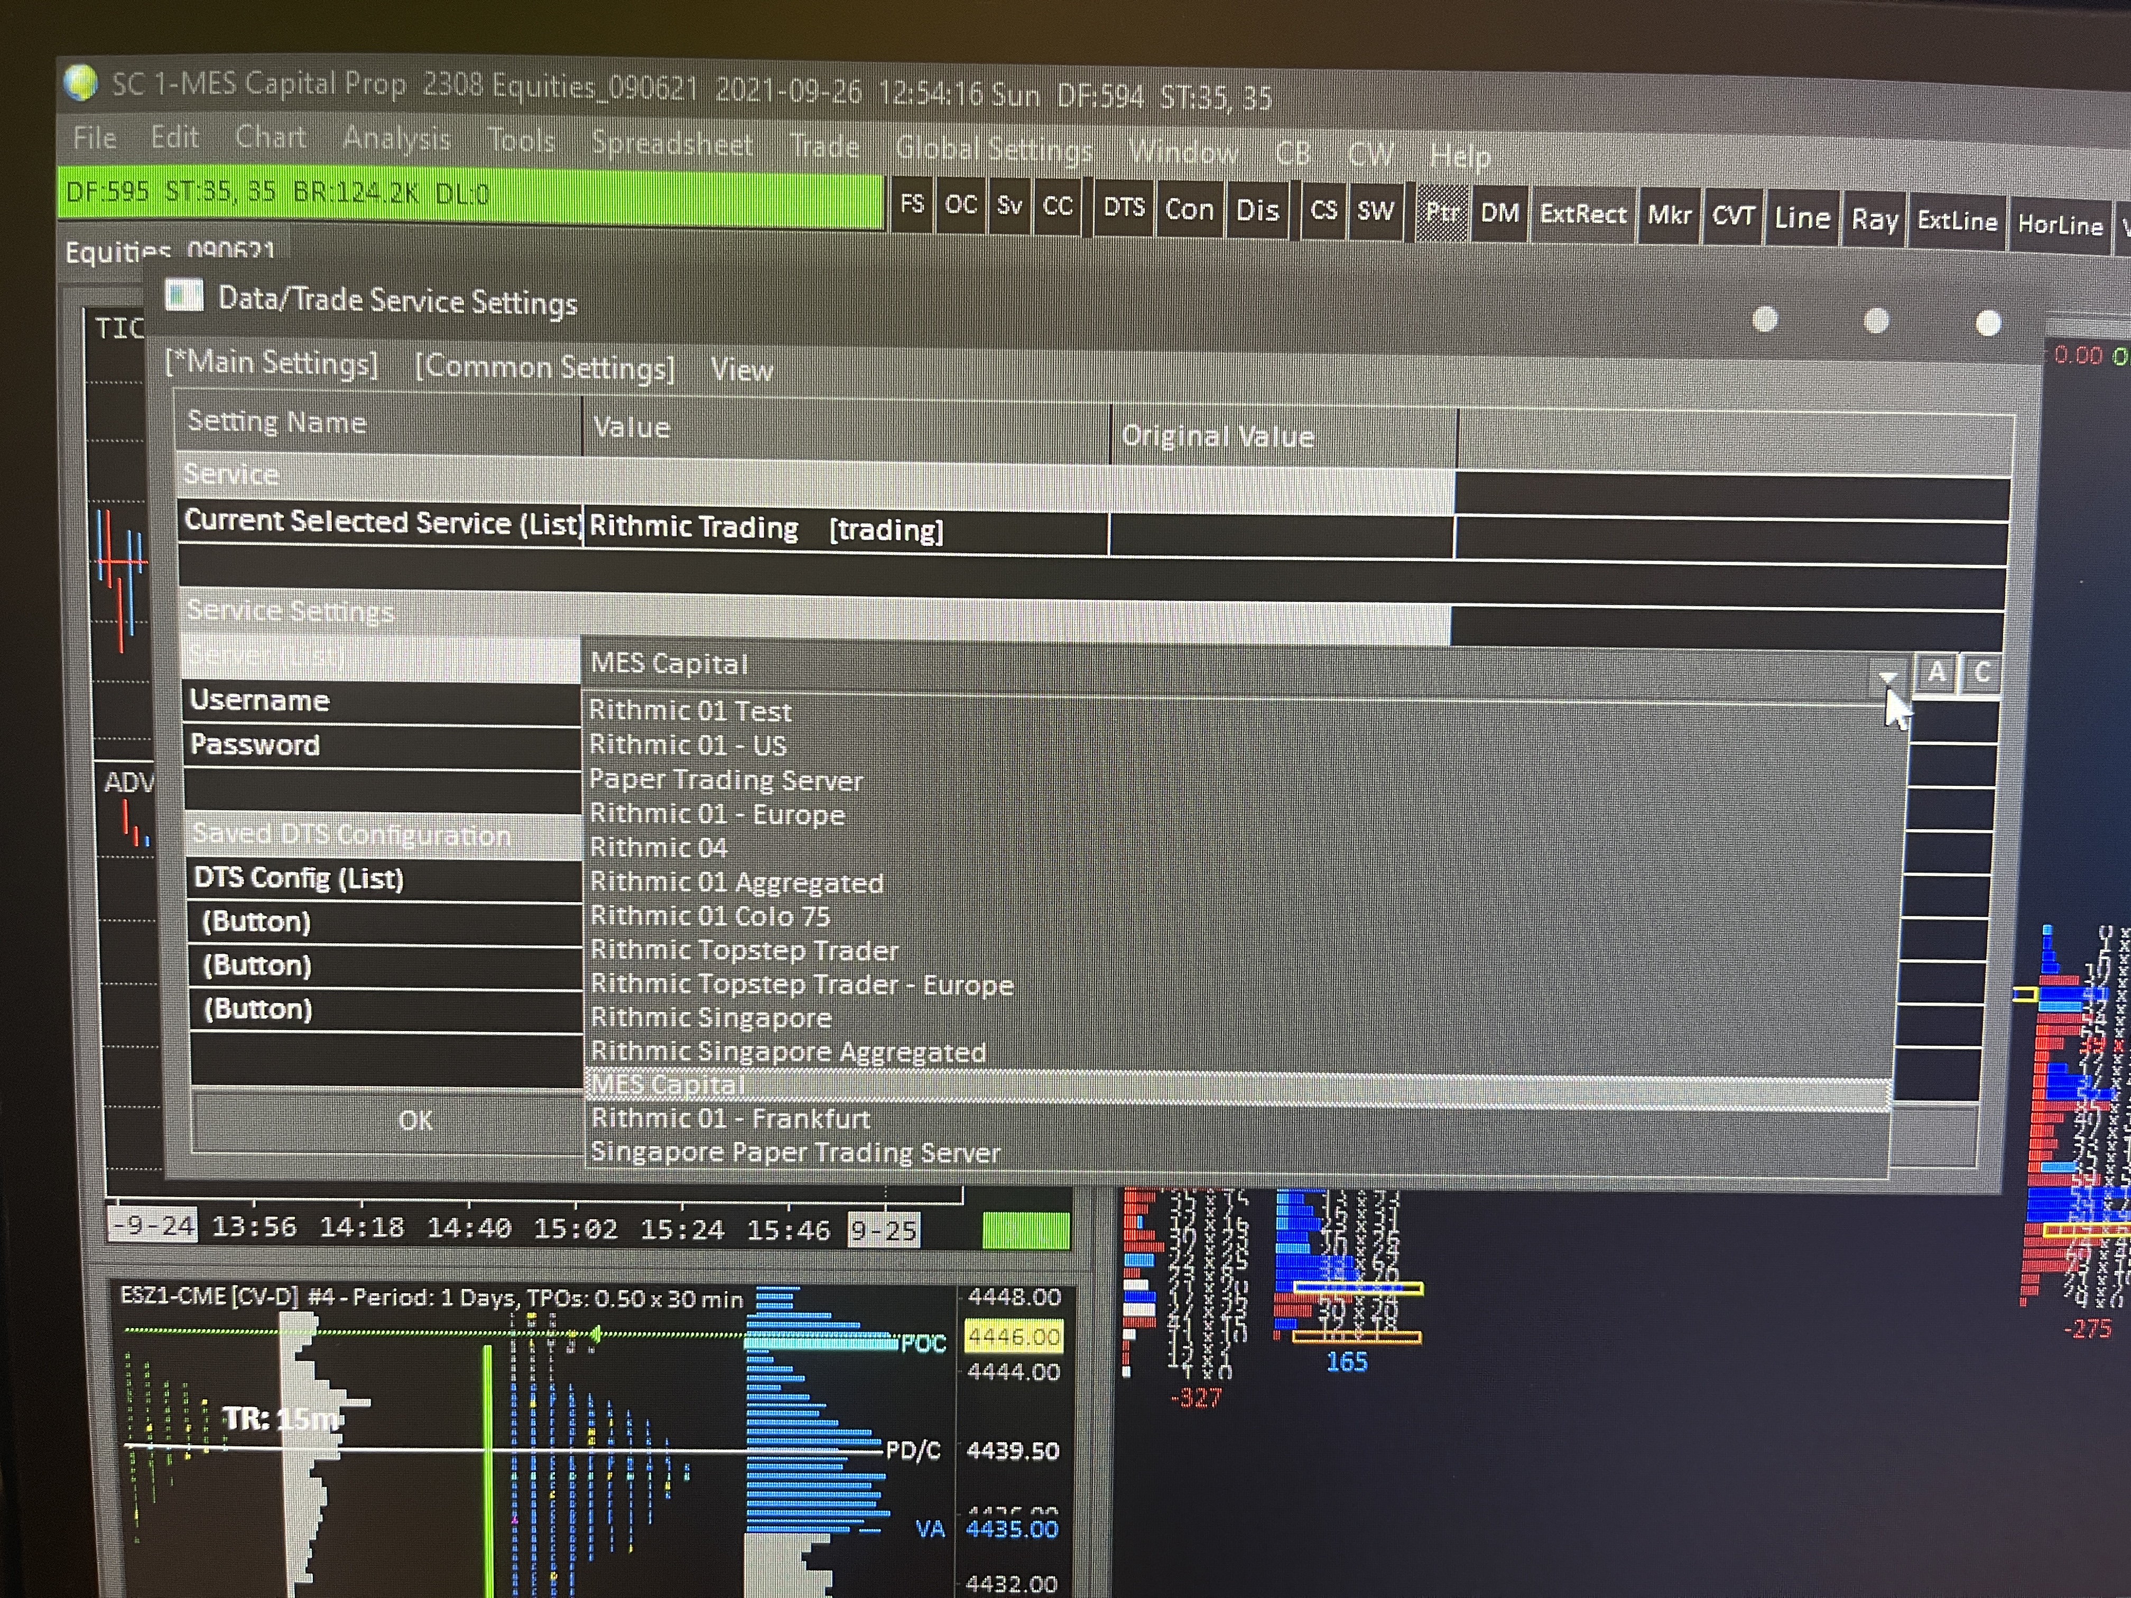Open the Edit menu
Image resolution: width=2131 pixels, height=1598 pixels.
(174, 137)
